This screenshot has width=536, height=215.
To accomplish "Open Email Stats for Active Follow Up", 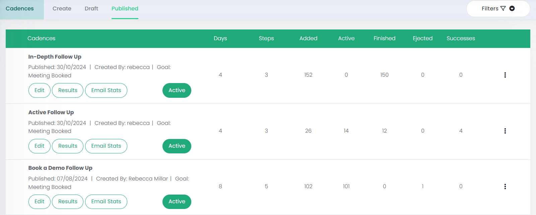I will click(x=106, y=146).
